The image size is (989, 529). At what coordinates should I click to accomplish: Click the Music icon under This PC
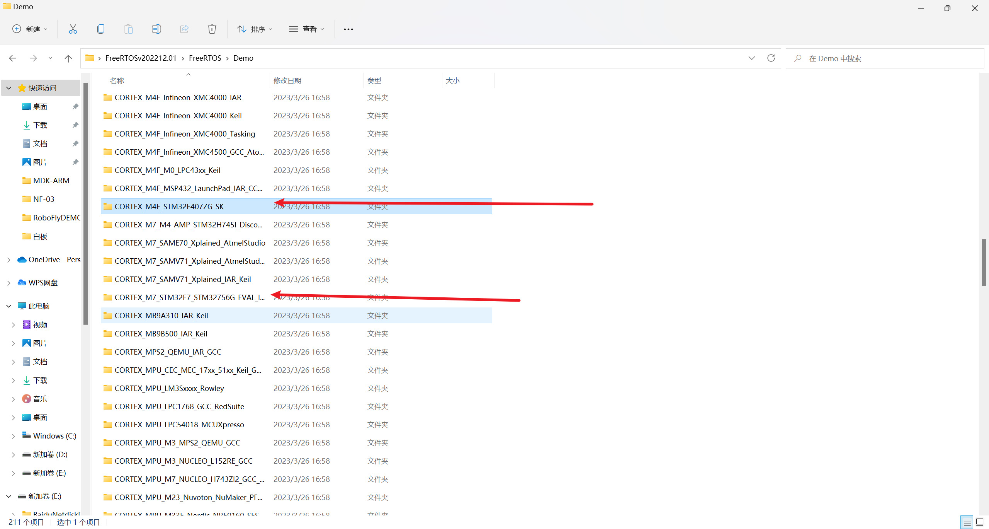[x=26, y=399]
